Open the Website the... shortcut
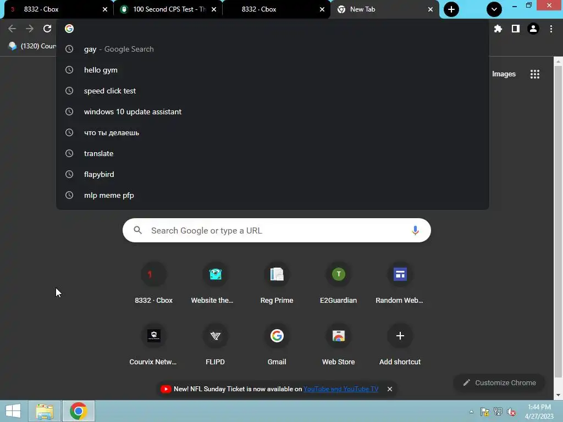This screenshot has width=563, height=422. pyautogui.click(x=215, y=284)
